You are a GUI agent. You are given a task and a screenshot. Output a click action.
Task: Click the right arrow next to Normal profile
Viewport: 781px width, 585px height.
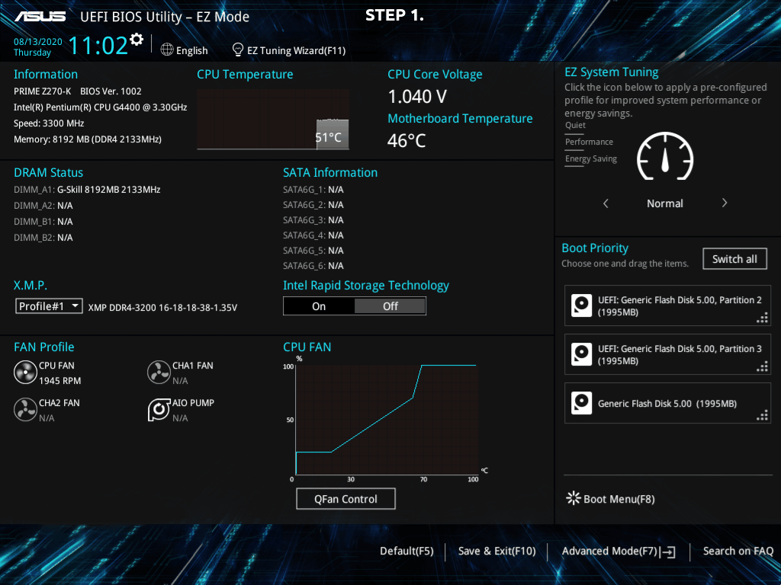click(725, 203)
